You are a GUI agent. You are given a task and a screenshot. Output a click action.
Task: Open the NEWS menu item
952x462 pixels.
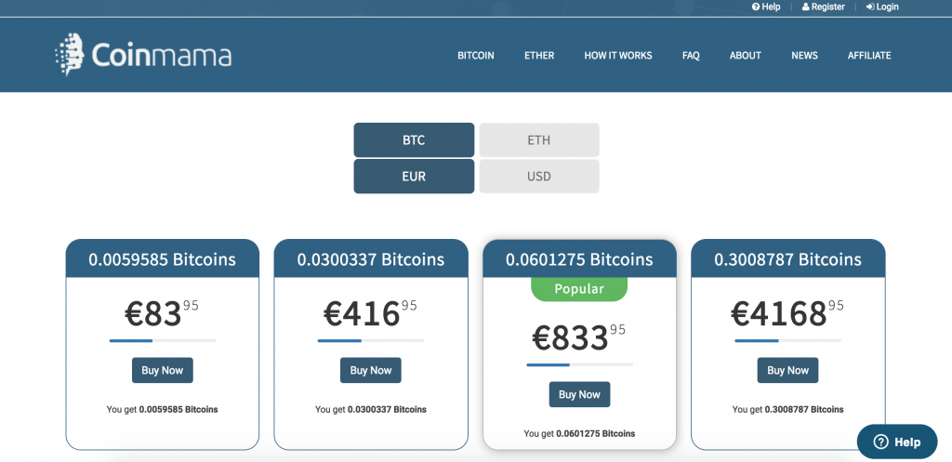point(804,55)
